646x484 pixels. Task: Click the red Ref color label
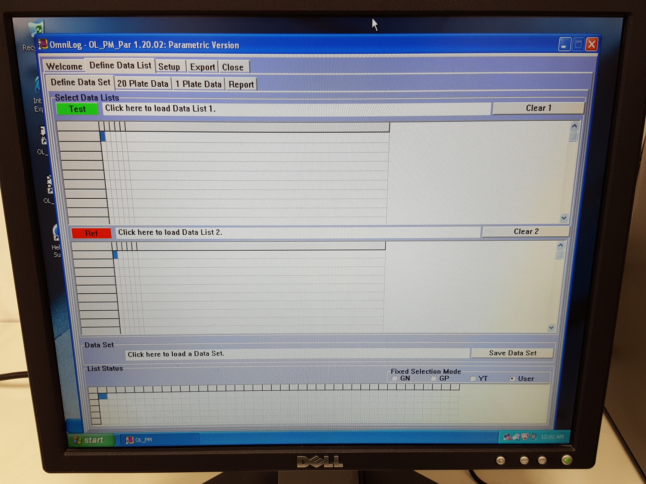pos(91,233)
